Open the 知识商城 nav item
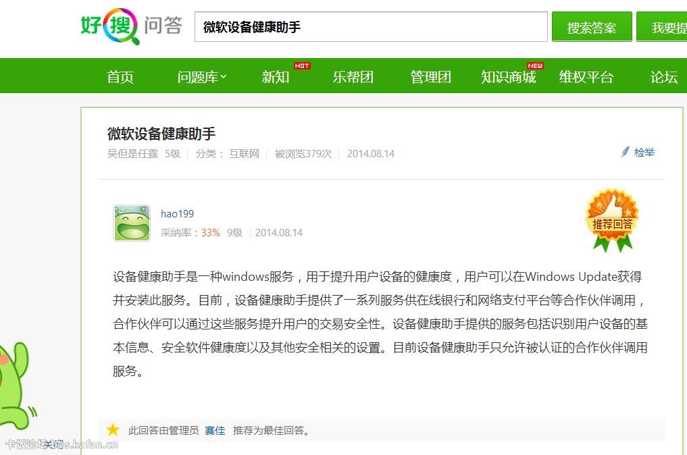The width and height of the screenshot is (687, 455). point(508,77)
